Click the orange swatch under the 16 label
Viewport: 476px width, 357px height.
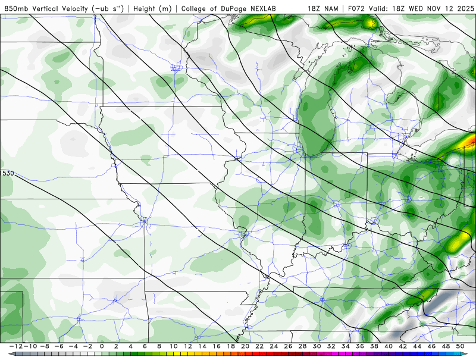pyautogui.click(x=220, y=353)
